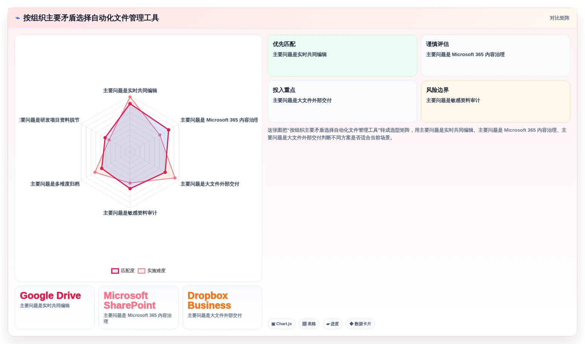This screenshot has width=585, height=344.
Task: Click the top radar data point on 实时共同编辑 axis
Action: [130, 97]
